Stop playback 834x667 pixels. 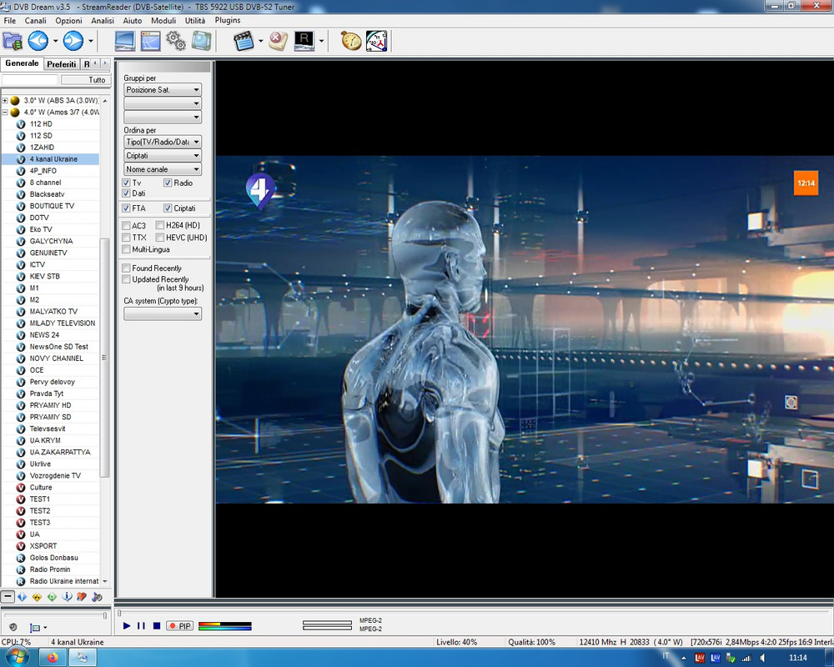tap(157, 625)
